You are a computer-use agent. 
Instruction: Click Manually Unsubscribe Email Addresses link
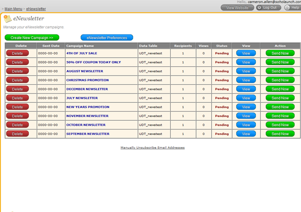tap(152, 147)
